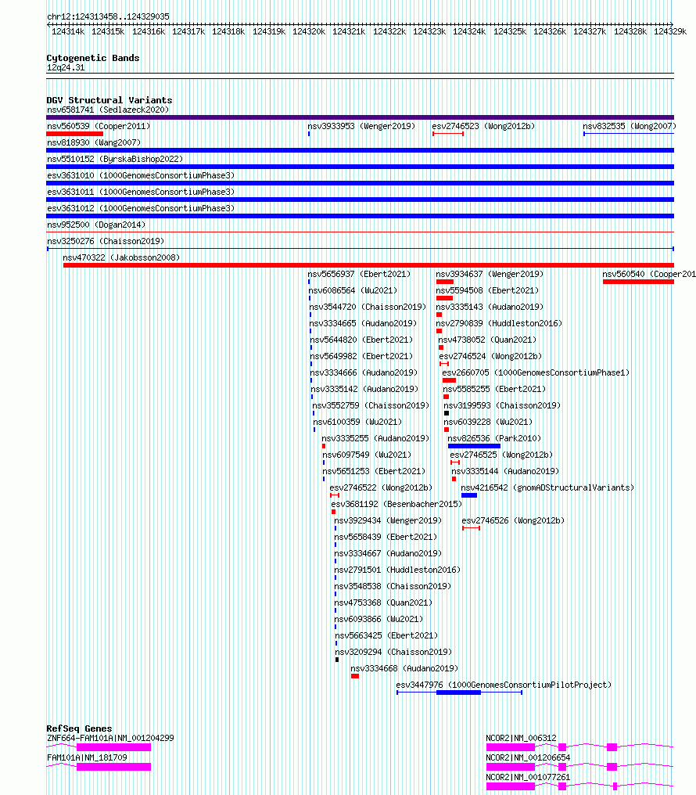Click esv2746522 (Wong2012b) label
The image size is (696, 795).
click(x=381, y=487)
